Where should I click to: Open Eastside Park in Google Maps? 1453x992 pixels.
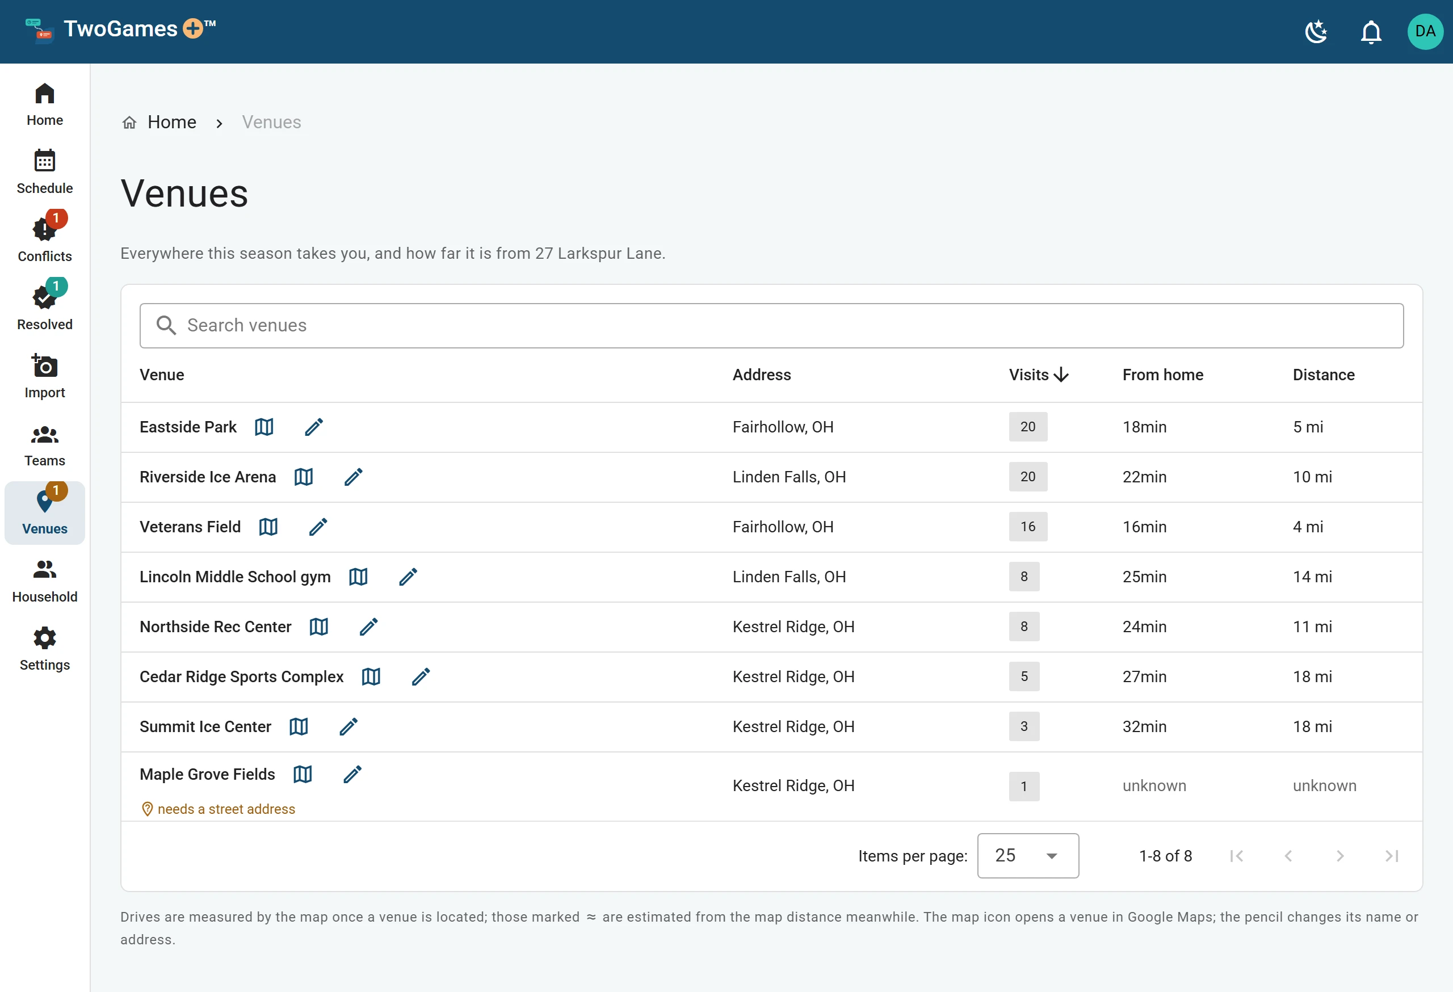click(x=264, y=427)
